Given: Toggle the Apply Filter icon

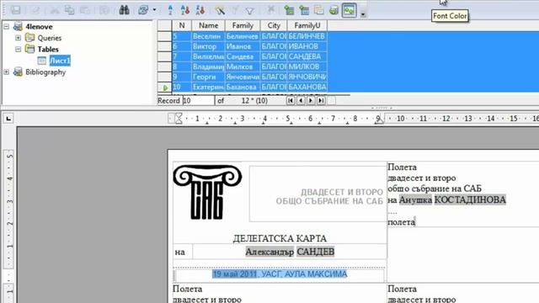Looking at the screenshot, I should click(235, 10).
